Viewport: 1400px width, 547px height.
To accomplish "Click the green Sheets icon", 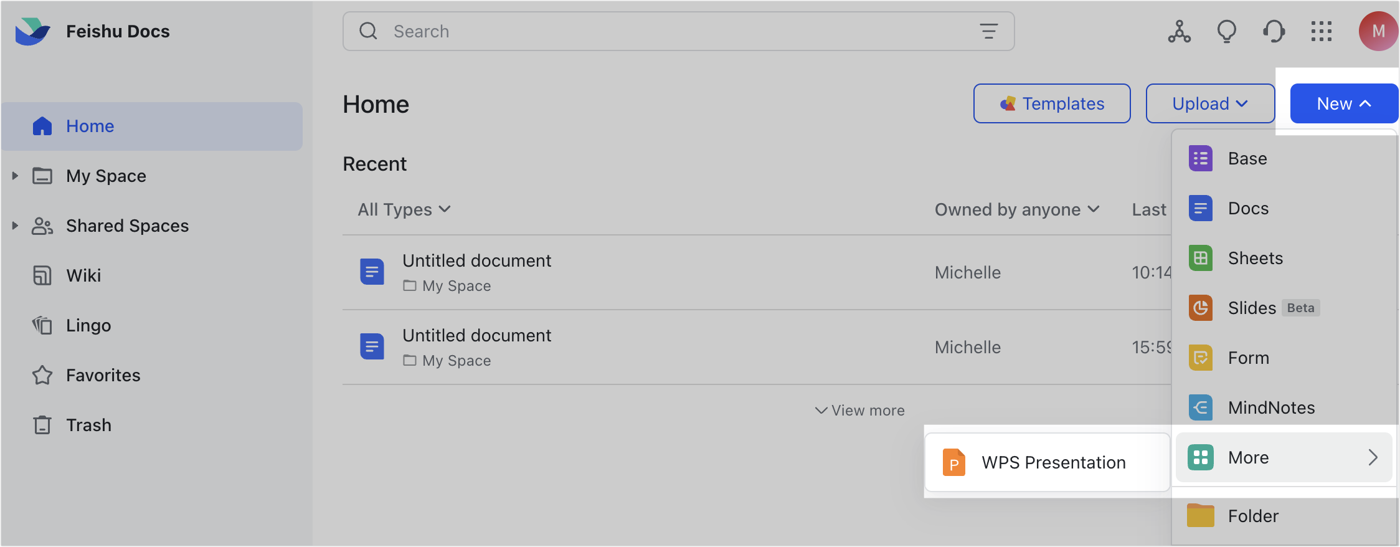I will pyautogui.click(x=1200, y=258).
